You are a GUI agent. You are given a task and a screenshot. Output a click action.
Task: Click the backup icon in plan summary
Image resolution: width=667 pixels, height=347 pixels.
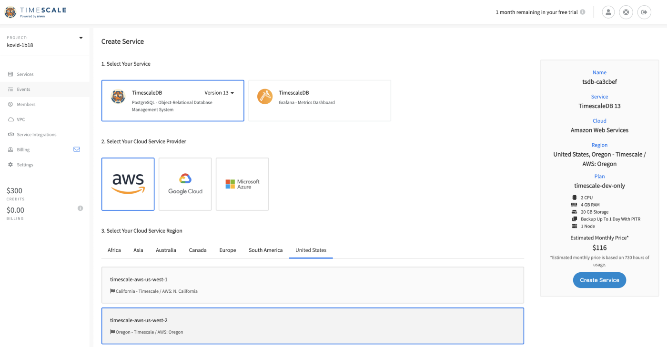point(574,219)
